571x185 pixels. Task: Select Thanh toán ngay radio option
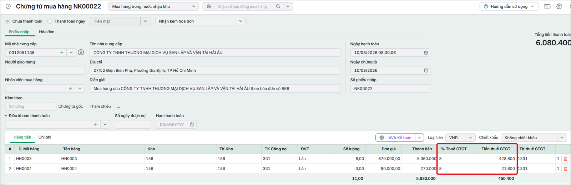tap(50, 21)
